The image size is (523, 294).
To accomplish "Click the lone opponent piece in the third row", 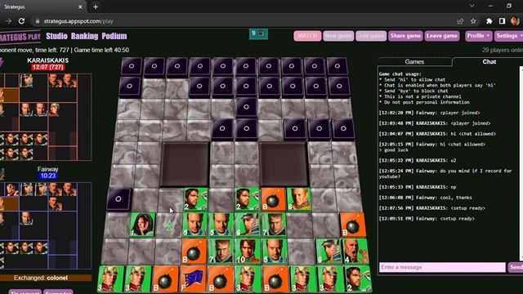I will pyautogui.click(x=246, y=107).
